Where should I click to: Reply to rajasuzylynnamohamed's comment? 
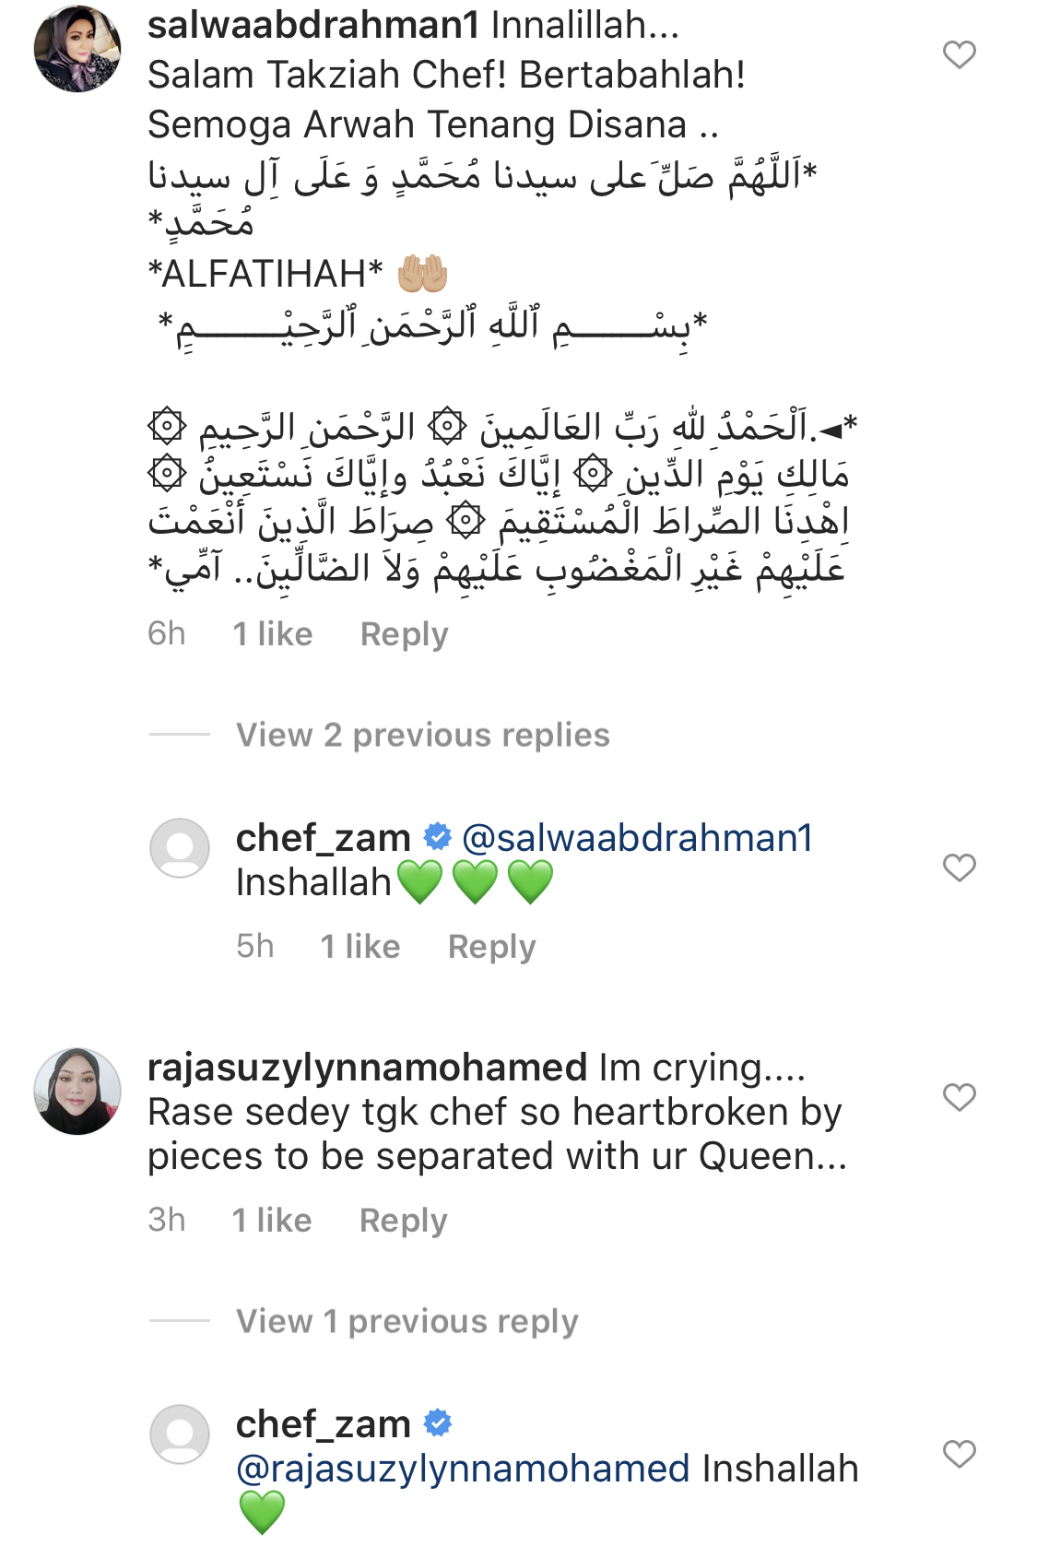(403, 1221)
